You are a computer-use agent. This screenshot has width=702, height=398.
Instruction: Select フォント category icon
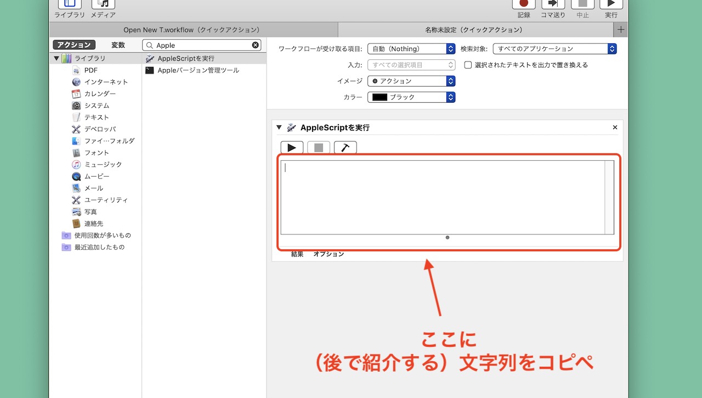tap(76, 153)
